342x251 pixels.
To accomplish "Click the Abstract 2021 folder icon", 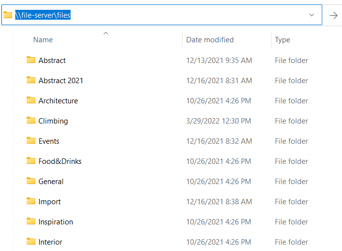I will [x=31, y=80].
